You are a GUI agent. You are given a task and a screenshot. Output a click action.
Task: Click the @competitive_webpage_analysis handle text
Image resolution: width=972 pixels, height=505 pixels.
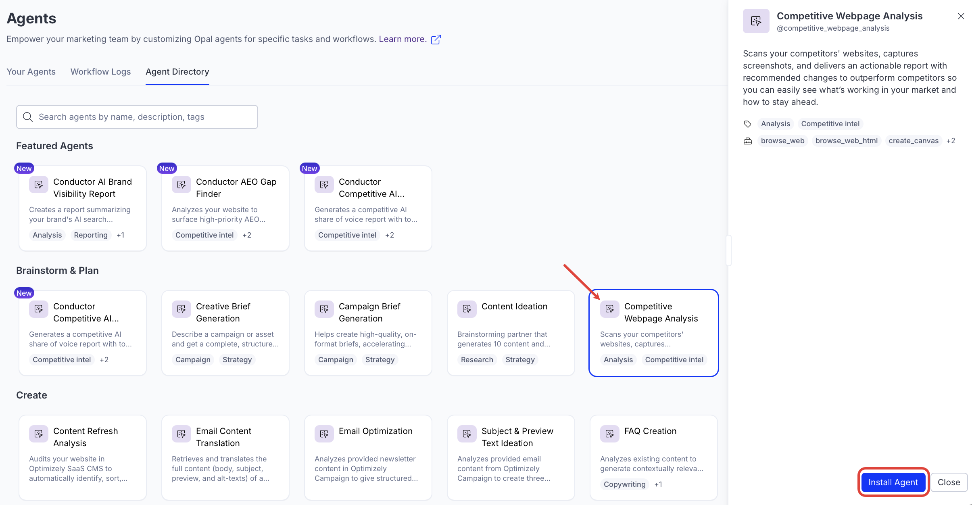point(833,28)
